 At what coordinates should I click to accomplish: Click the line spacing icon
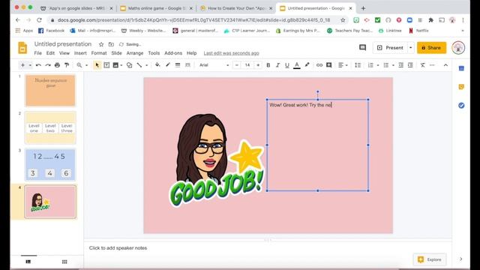coord(358,65)
